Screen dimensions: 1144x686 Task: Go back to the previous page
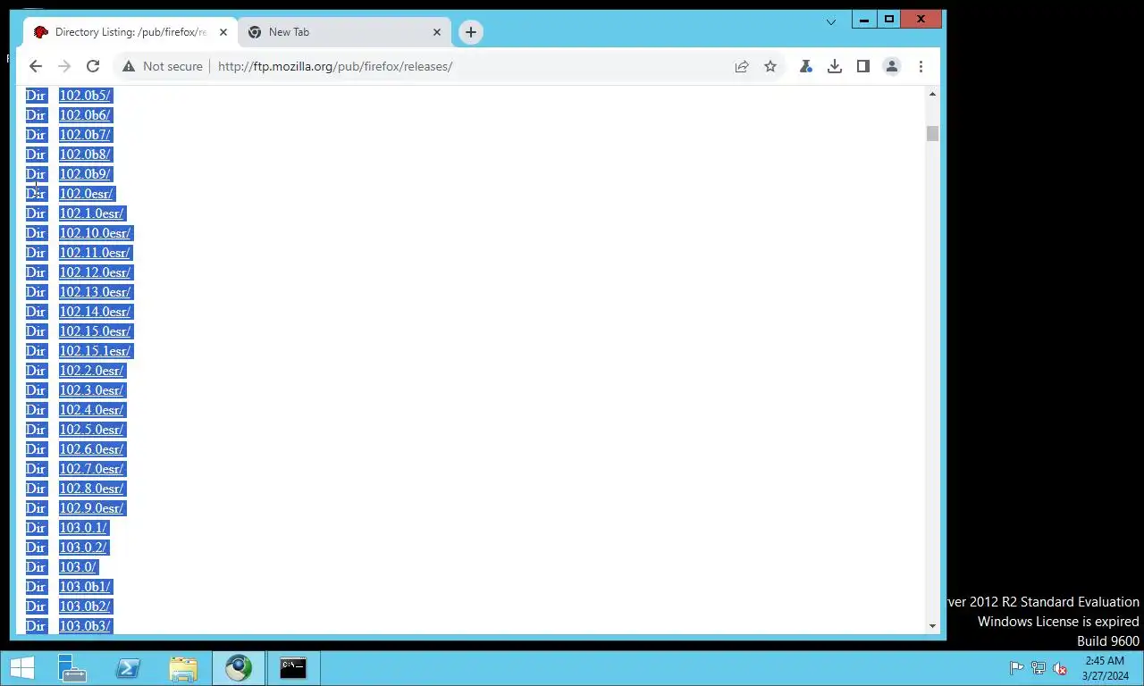36,66
